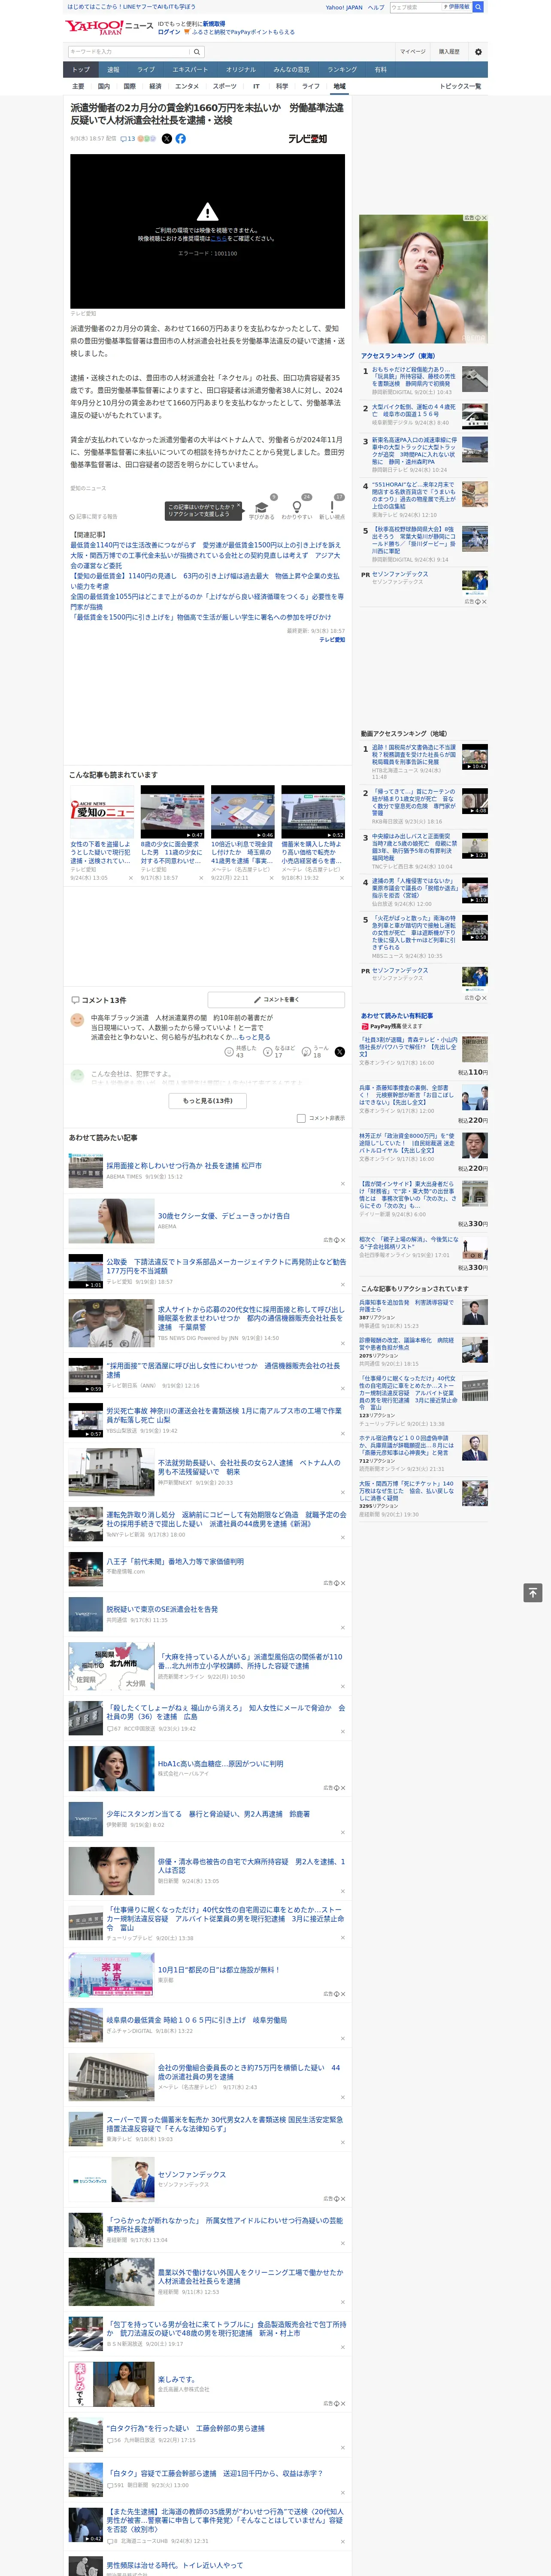
Task: Open the エンタメ category
Action: tap(187, 86)
